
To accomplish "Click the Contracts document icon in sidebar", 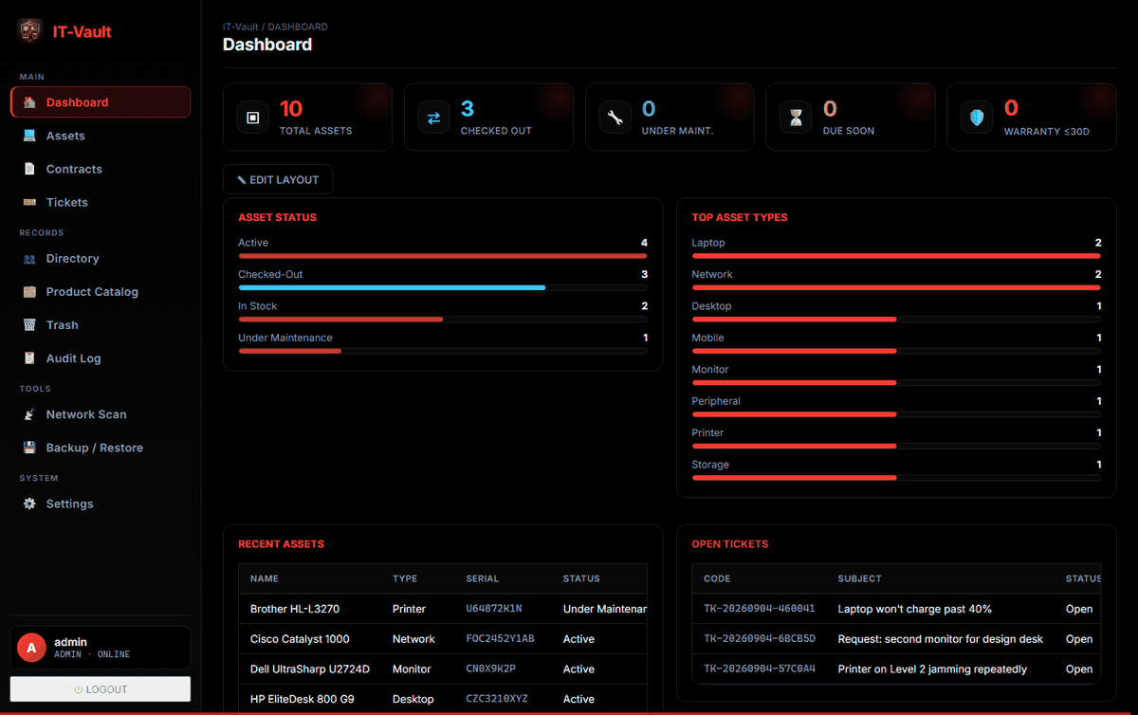I will pyautogui.click(x=29, y=169).
